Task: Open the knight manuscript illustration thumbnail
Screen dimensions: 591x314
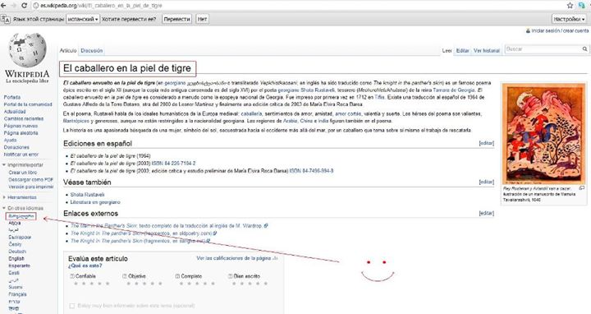Action: pos(544,134)
